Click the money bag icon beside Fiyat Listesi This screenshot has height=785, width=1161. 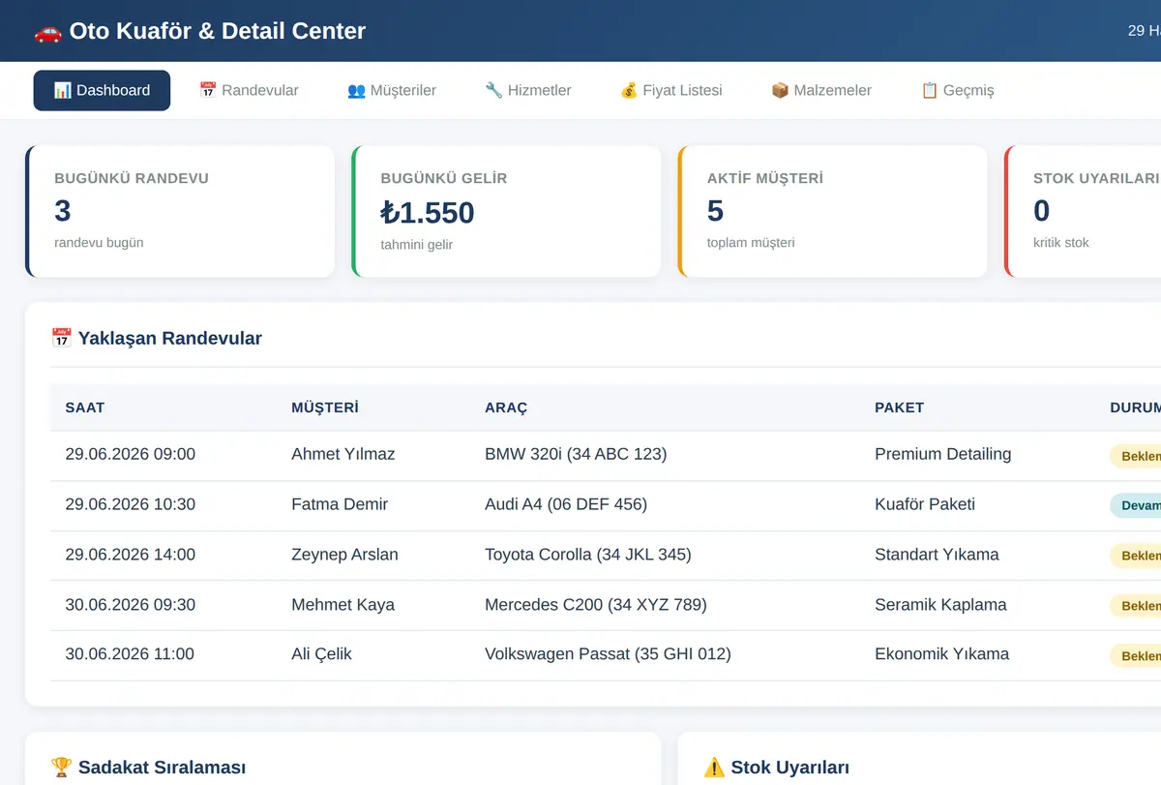[x=629, y=90]
